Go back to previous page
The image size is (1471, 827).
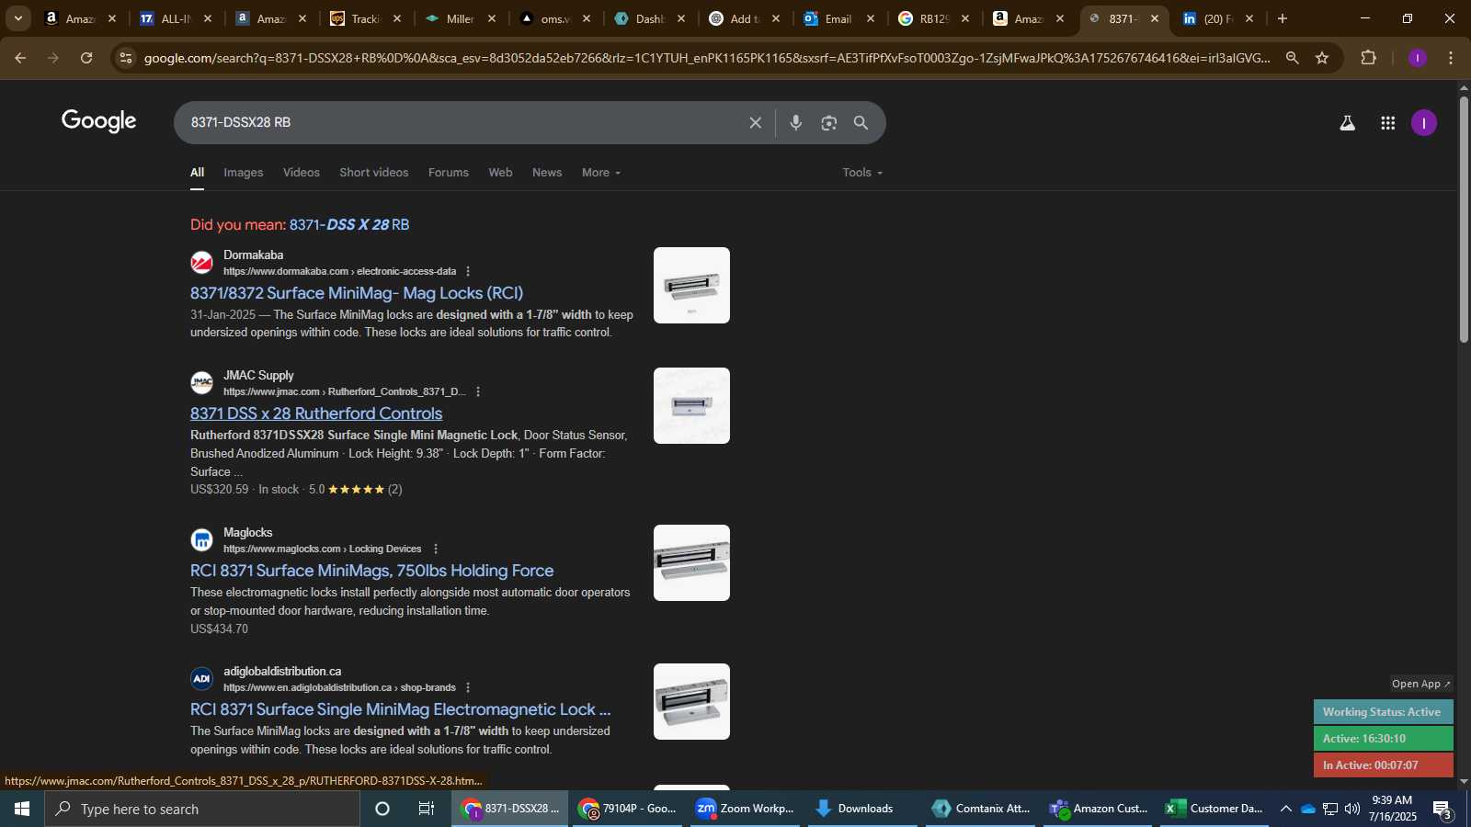pyautogui.click(x=20, y=58)
